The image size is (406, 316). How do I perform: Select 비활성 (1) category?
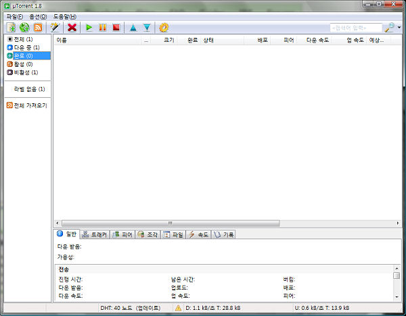pos(23,72)
